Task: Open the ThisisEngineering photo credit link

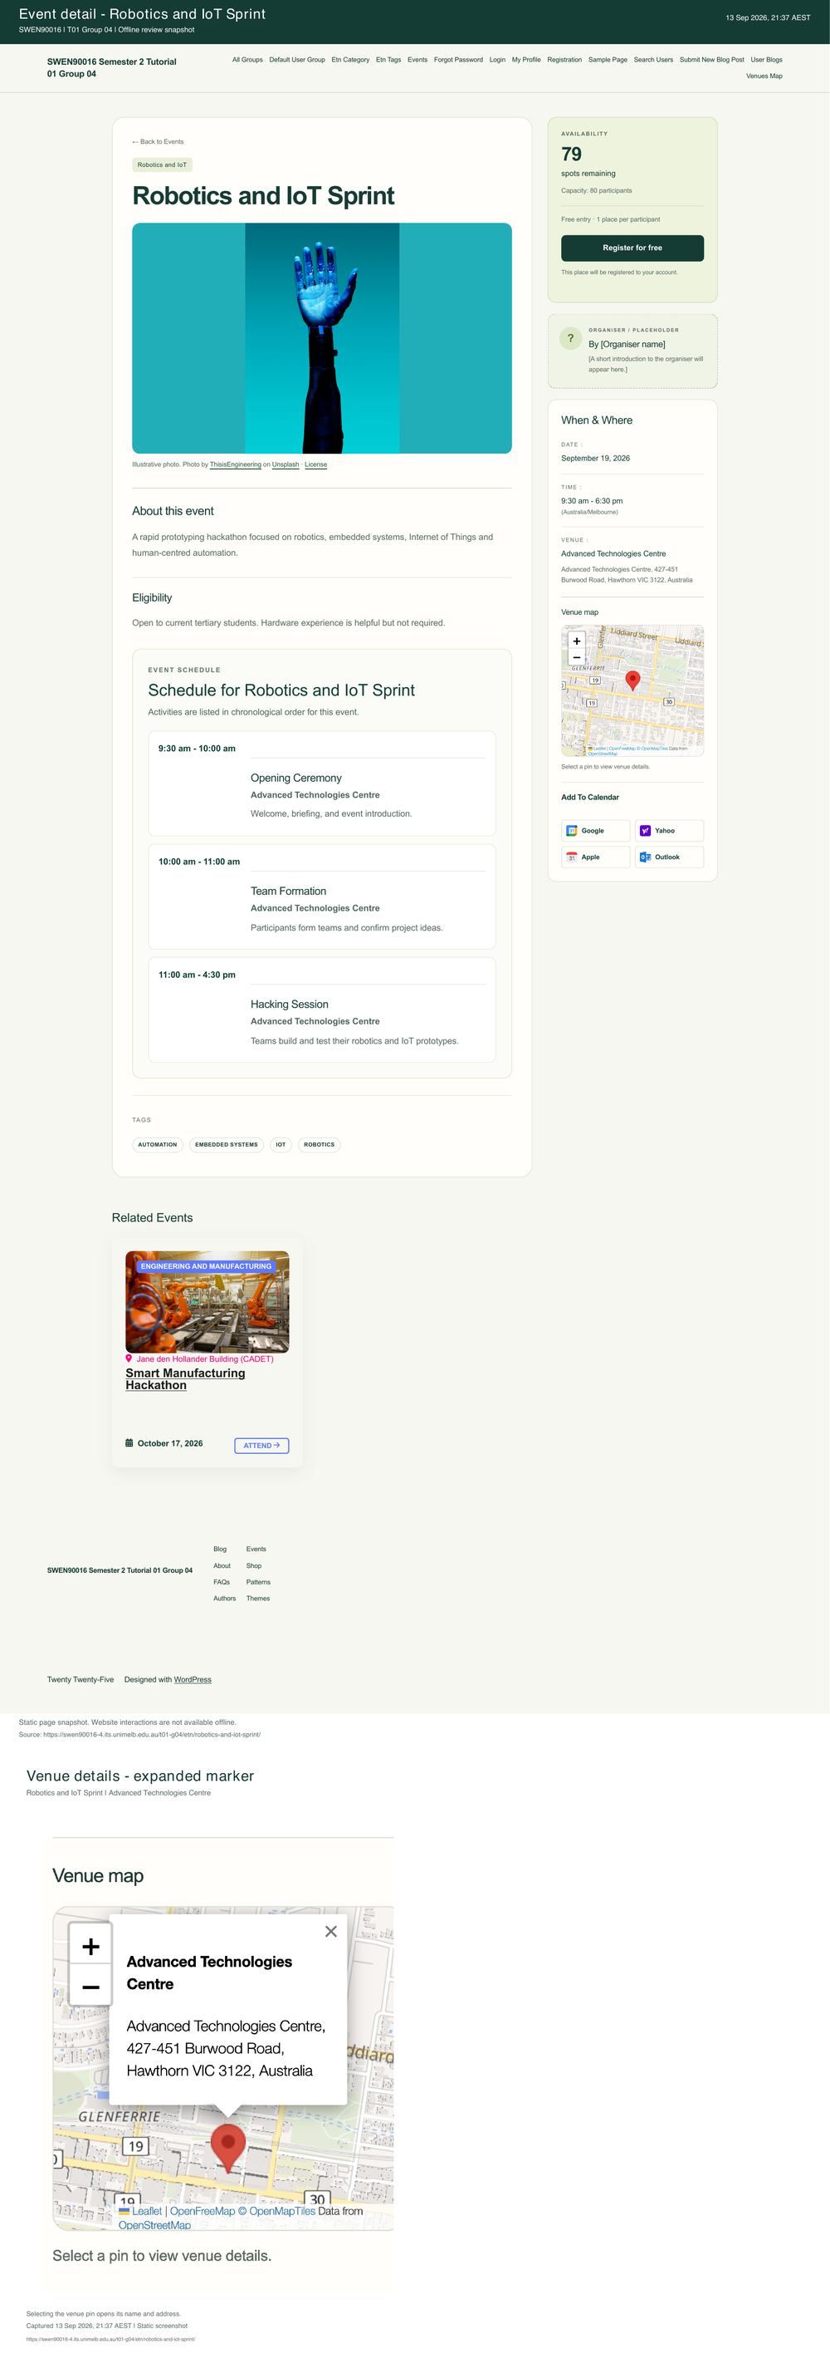Action: tap(236, 464)
